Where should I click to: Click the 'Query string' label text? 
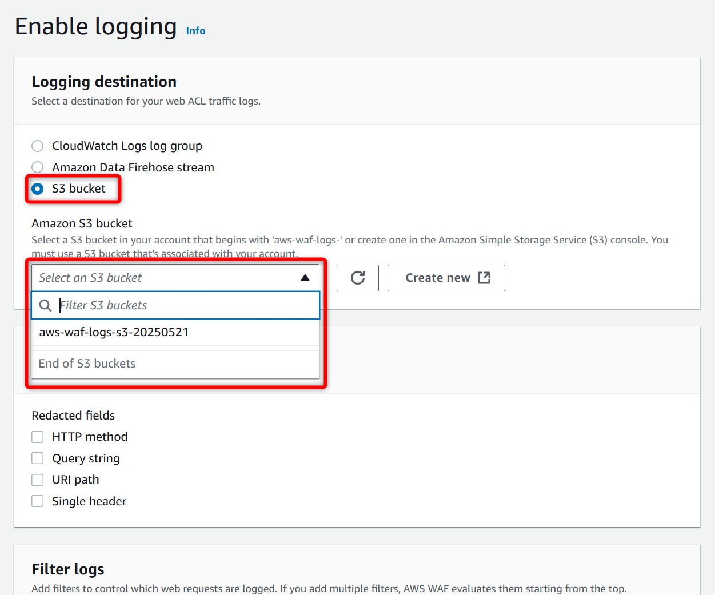pyautogui.click(x=86, y=458)
